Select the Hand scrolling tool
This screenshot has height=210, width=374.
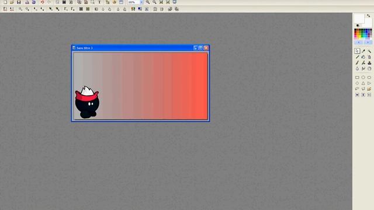[x=369, y=69]
